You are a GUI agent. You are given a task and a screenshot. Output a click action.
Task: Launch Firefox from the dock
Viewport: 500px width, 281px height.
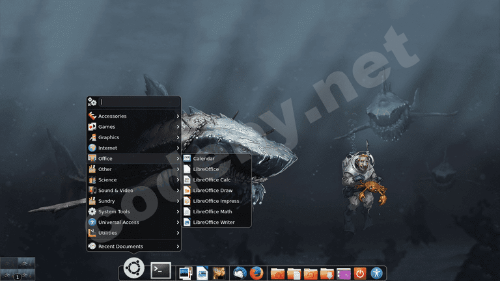pos(256,273)
